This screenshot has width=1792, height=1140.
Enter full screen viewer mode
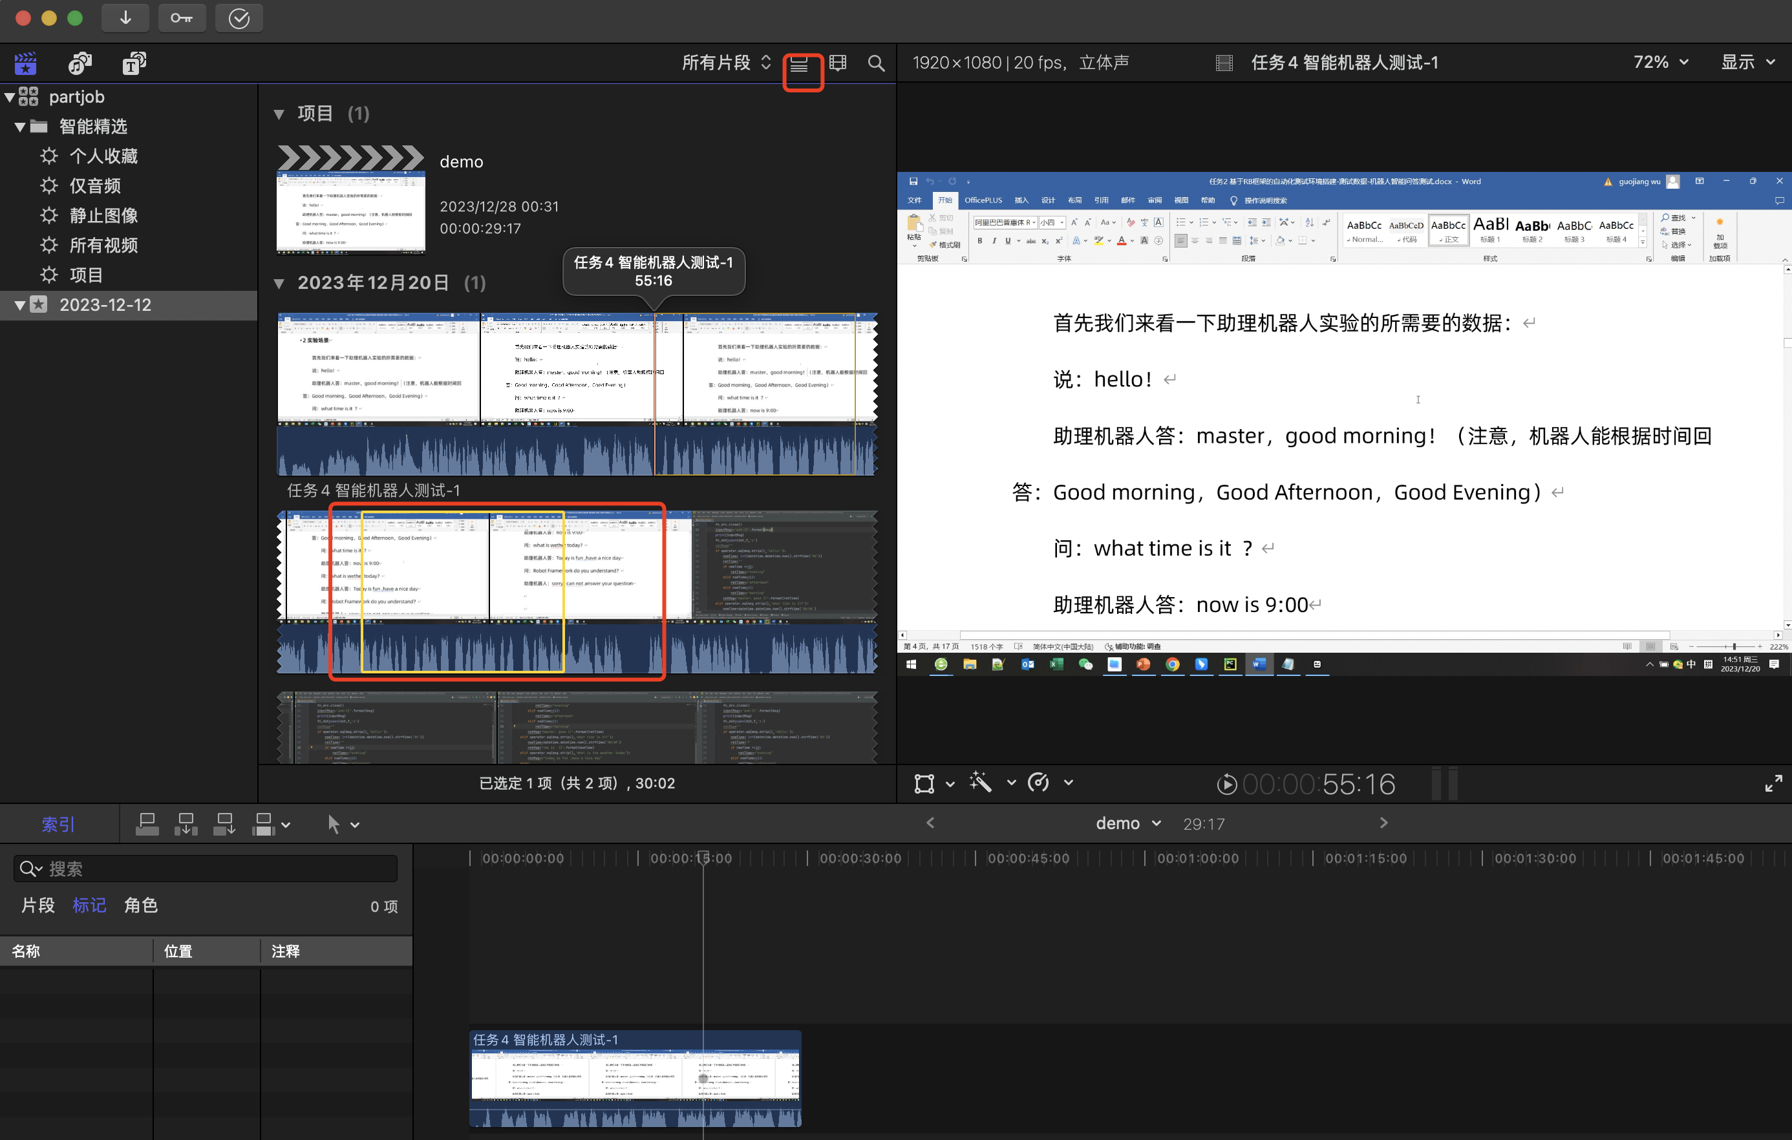[1773, 783]
